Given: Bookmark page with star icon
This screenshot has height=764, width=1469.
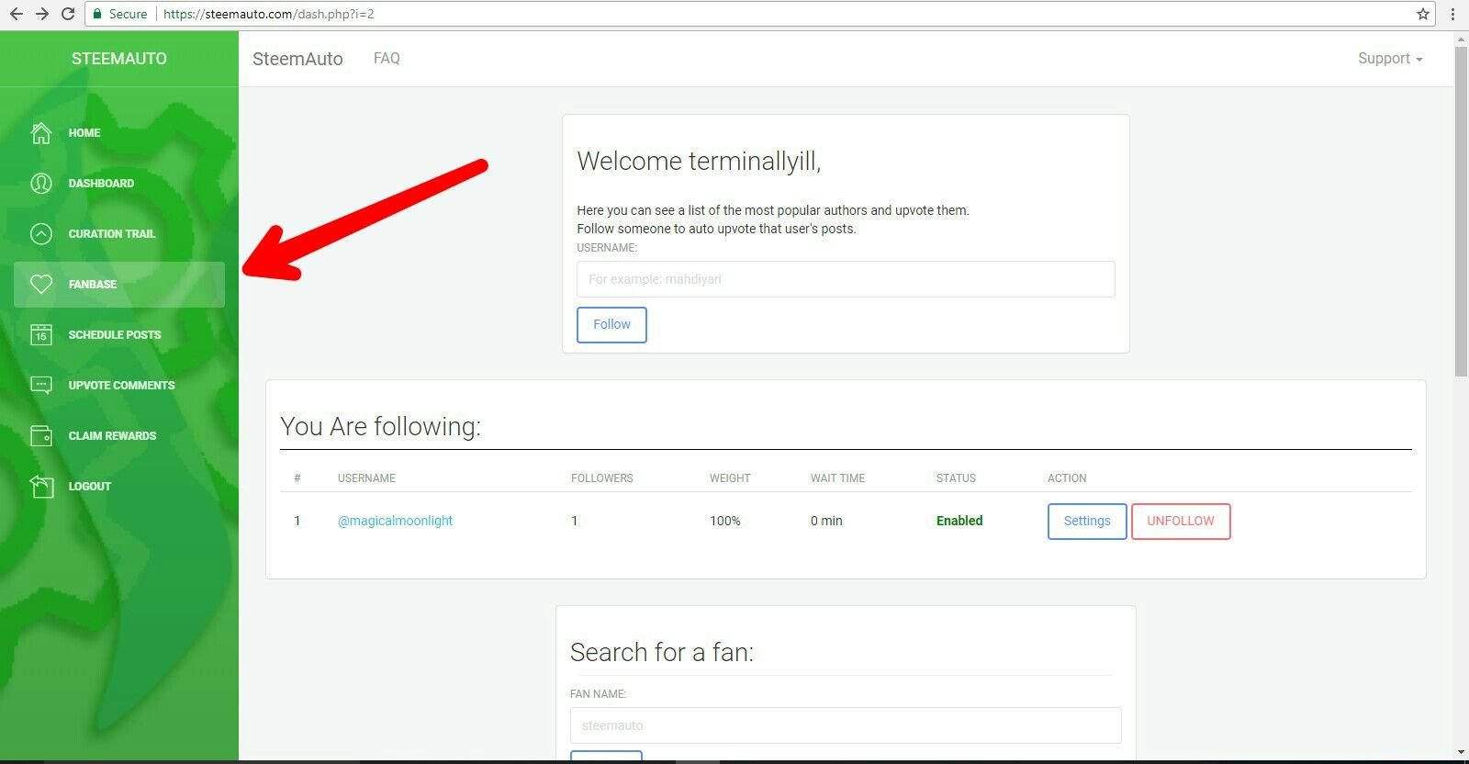Looking at the screenshot, I should pyautogui.click(x=1423, y=14).
